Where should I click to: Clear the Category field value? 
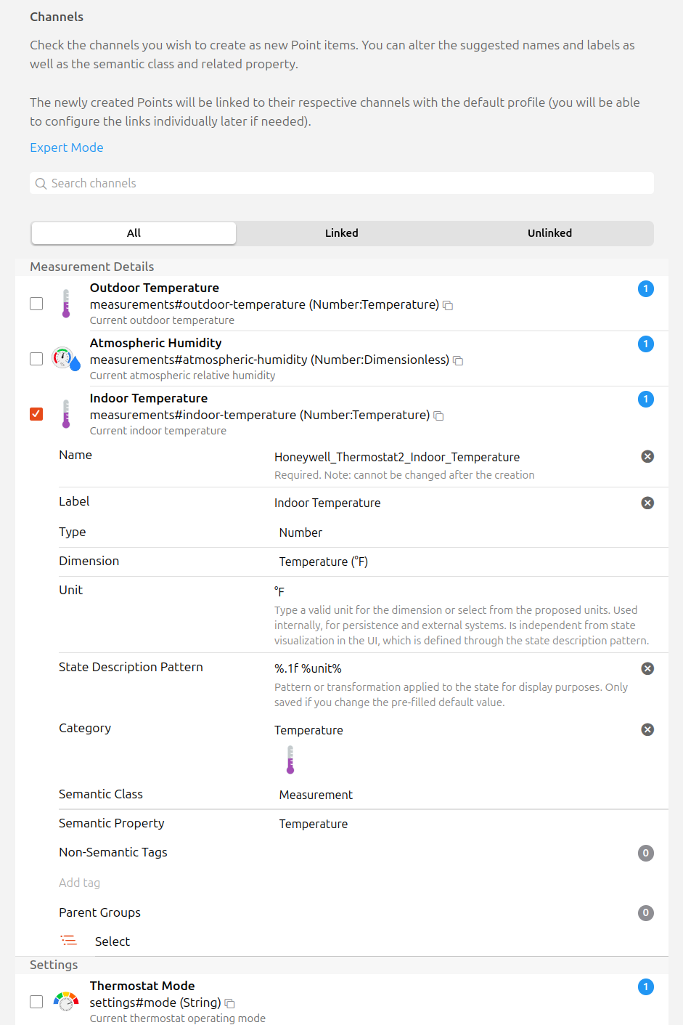click(647, 730)
